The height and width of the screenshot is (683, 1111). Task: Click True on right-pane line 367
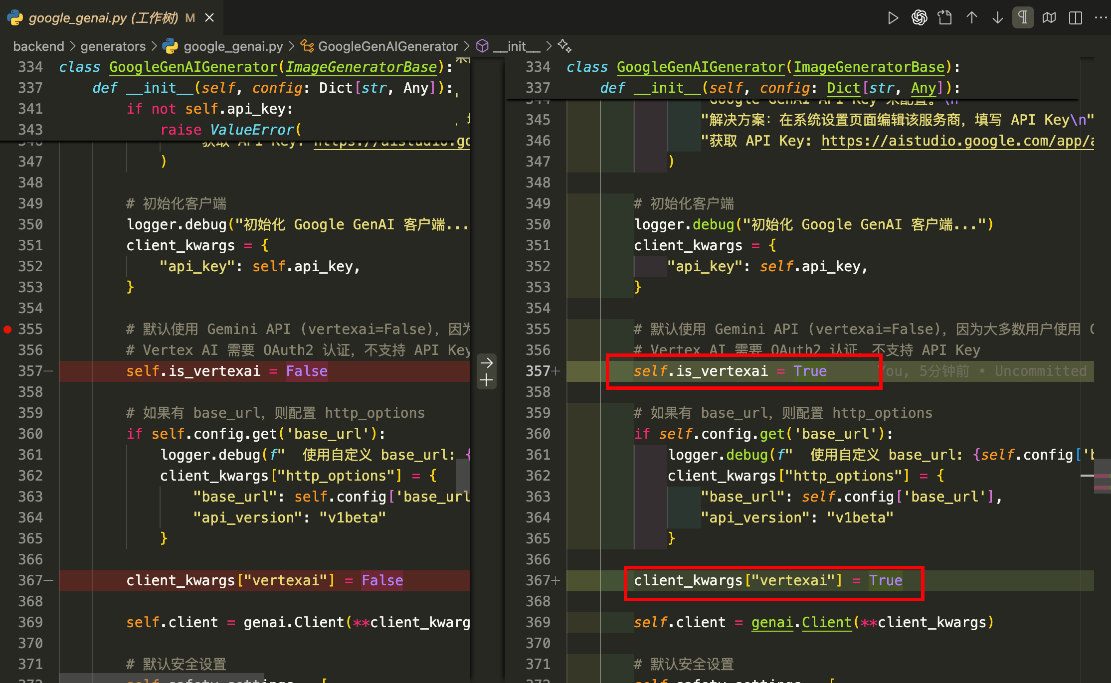point(886,580)
